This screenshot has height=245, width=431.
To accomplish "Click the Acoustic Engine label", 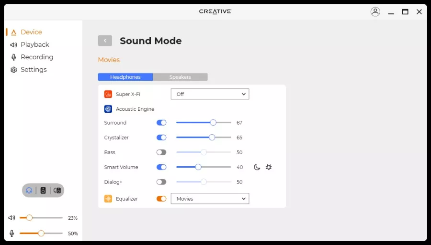I will [x=135, y=109].
